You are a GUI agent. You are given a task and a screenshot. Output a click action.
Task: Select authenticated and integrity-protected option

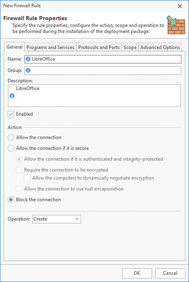point(19,159)
